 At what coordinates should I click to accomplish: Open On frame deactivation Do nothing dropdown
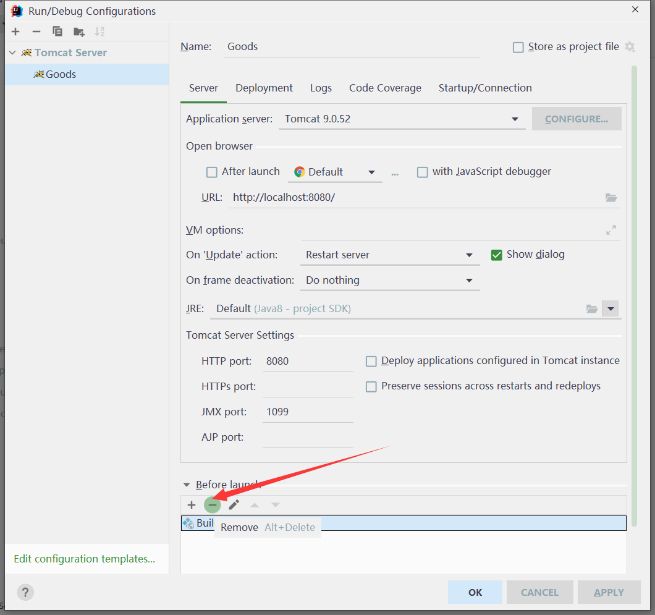pyautogui.click(x=390, y=281)
